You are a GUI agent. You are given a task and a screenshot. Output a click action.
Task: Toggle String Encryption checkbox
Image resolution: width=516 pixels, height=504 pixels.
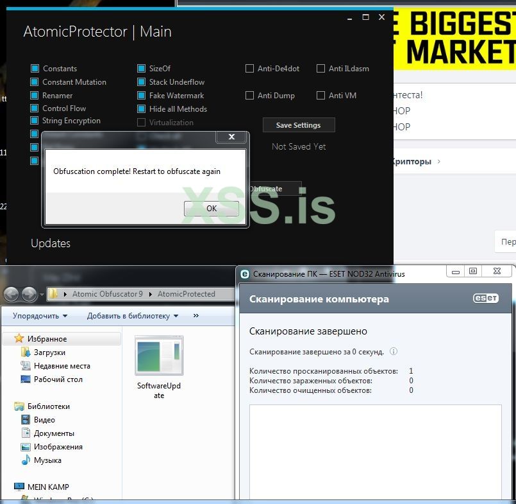pyautogui.click(x=34, y=120)
